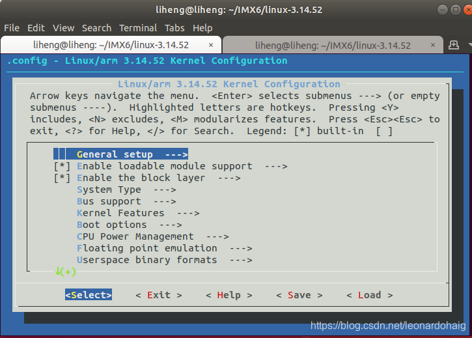This screenshot has height=338, width=472.
Task: Close the second terminal tab
Action: [x=433, y=45]
